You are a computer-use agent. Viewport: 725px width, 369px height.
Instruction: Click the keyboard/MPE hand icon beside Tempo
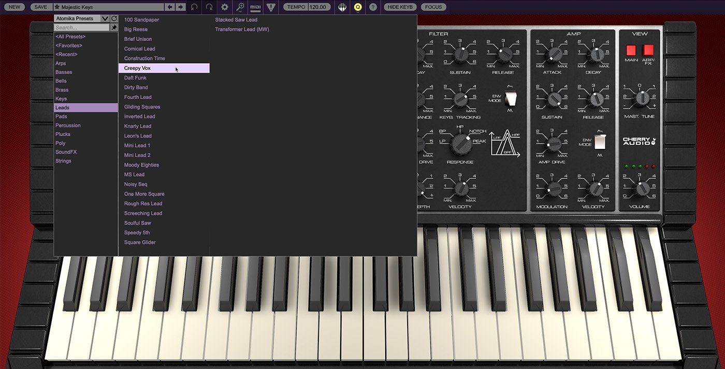(342, 7)
